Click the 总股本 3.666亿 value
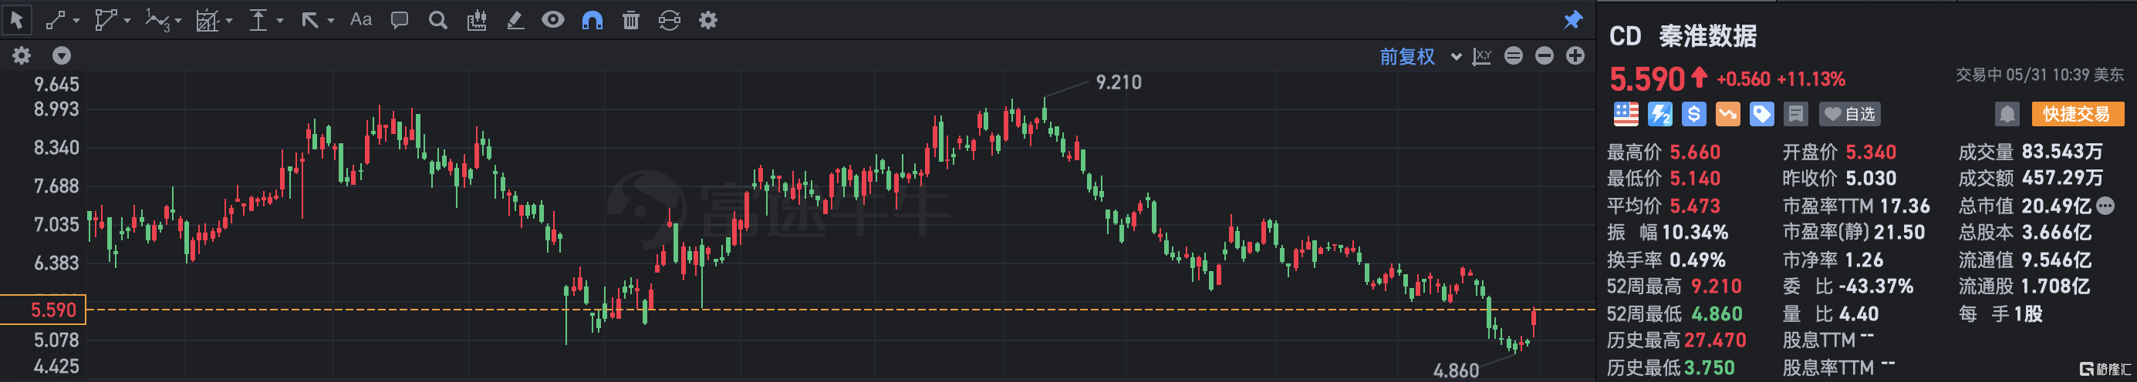This screenshot has height=382, width=2137. 2056,233
